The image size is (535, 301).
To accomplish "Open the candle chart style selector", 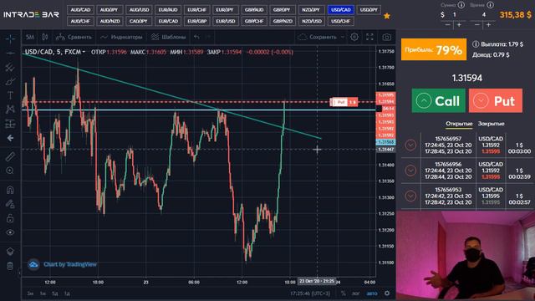I will (44, 37).
